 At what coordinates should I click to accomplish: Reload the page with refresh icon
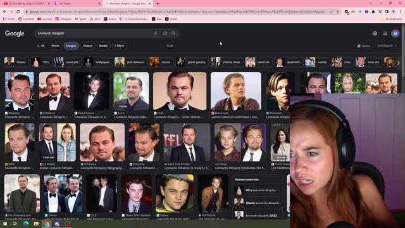point(18,11)
